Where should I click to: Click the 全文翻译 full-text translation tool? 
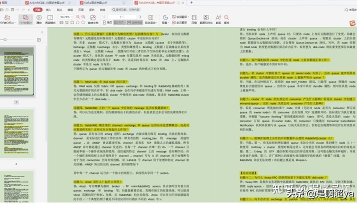[x=179, y=22]
